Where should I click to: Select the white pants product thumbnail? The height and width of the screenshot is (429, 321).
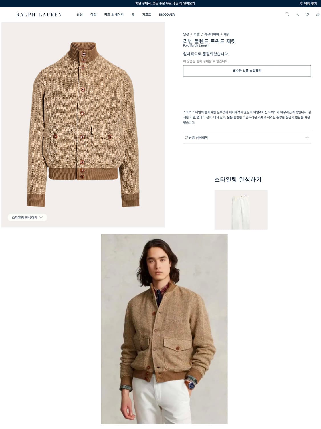241,210
